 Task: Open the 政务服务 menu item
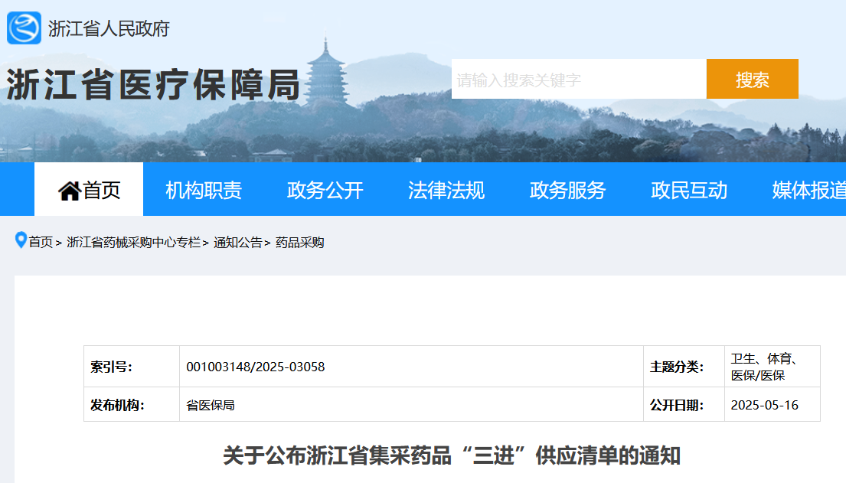tap(567, 190)
